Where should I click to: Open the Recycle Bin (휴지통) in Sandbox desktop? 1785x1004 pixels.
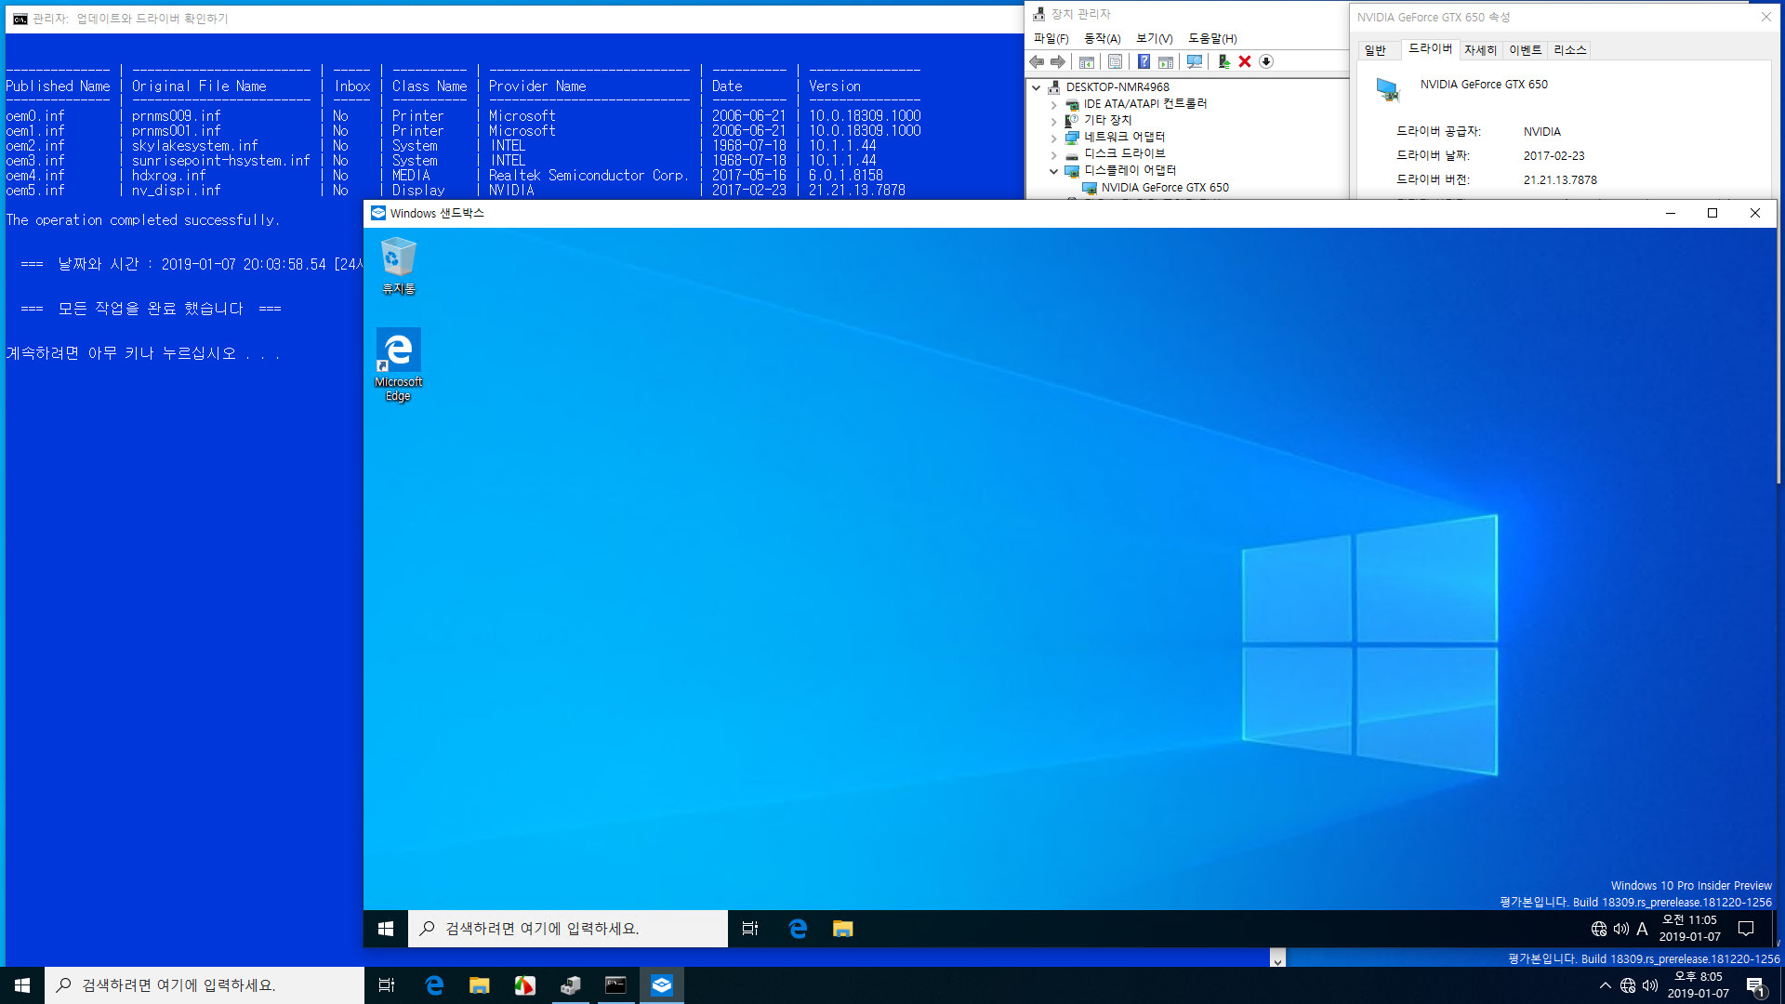tap(398, 266)
